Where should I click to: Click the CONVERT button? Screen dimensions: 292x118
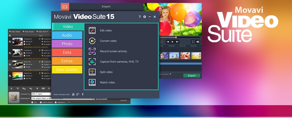tap(124, 101)
